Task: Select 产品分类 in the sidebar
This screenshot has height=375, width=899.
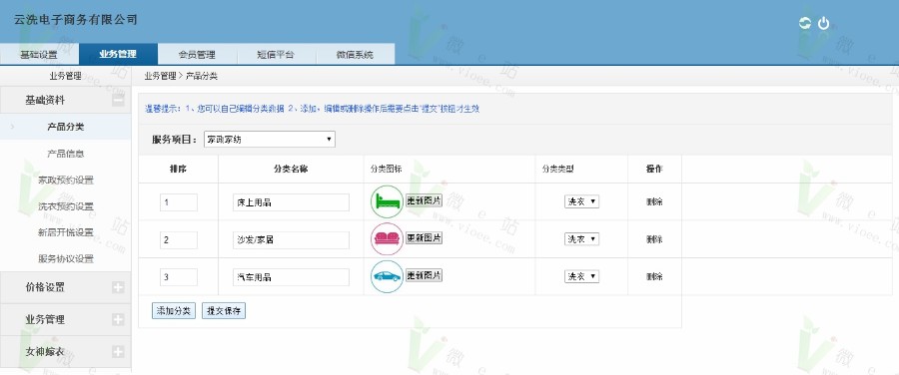Action: 65,127
